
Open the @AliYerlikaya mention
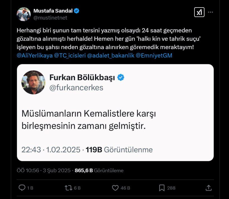click(x=34, y=55)
